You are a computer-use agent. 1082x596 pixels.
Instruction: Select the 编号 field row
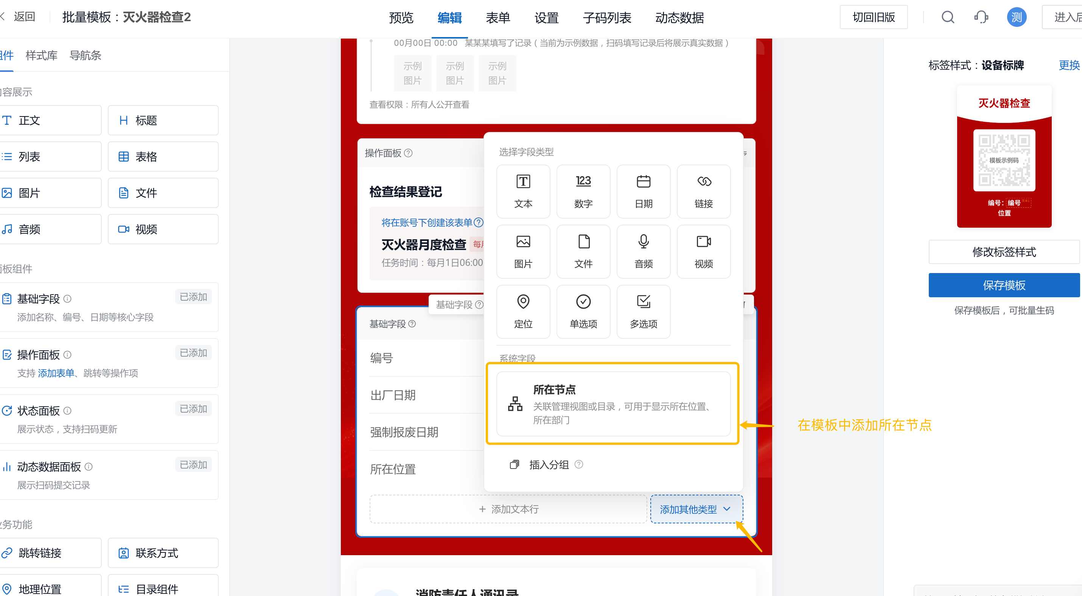click(x=426, y=358)
